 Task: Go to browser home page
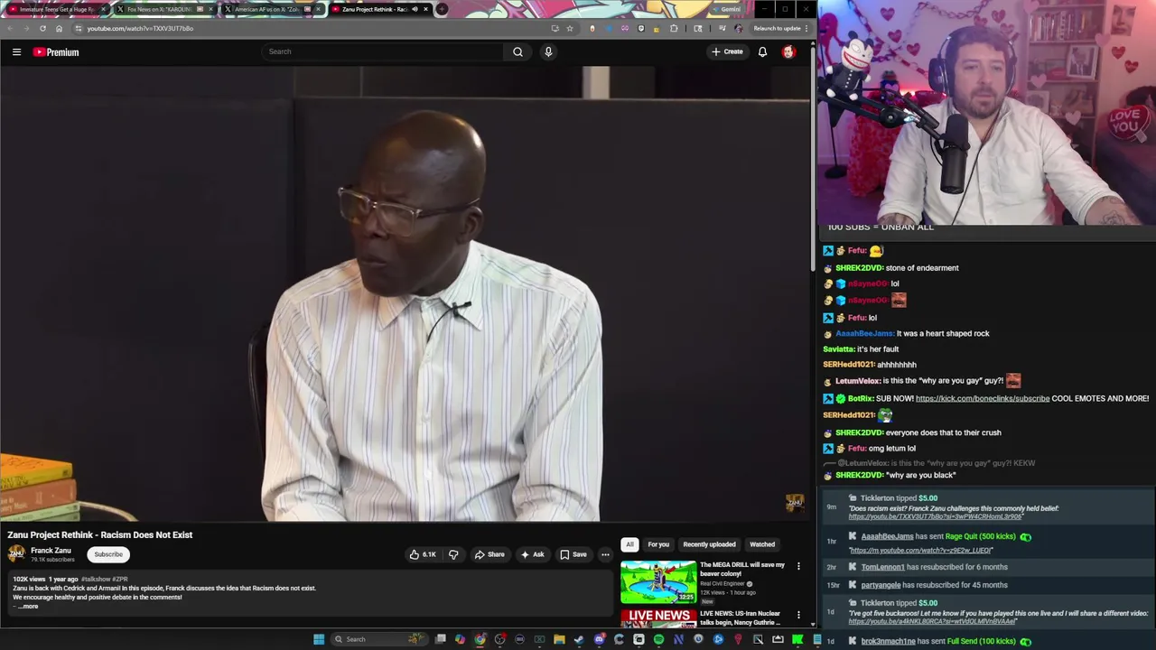[x=60, y=28]
